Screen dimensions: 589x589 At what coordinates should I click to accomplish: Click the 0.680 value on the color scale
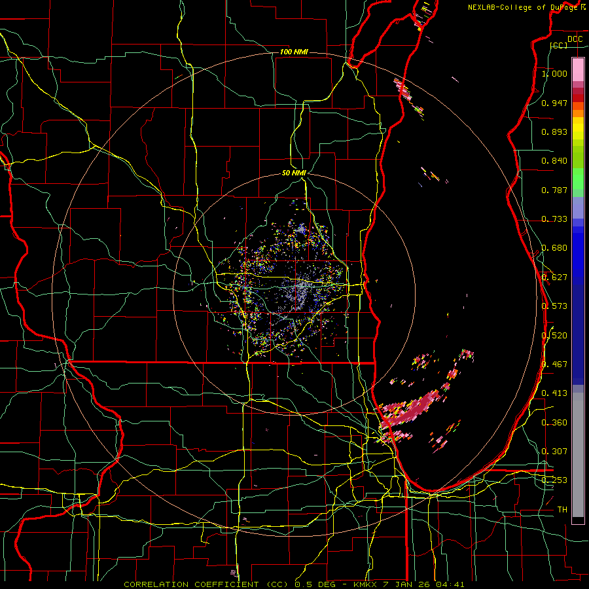(554, 248)
